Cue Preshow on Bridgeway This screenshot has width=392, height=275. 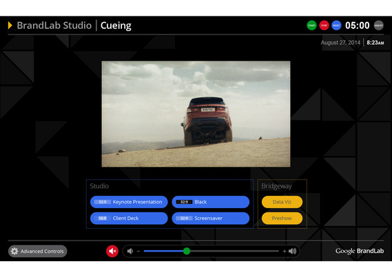pos(282,218)
